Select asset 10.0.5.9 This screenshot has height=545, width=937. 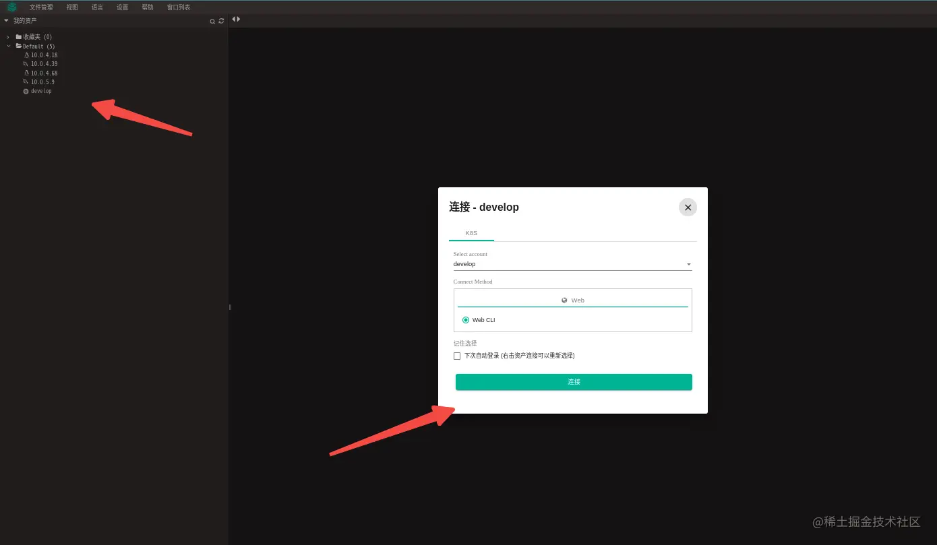[42, 82]
